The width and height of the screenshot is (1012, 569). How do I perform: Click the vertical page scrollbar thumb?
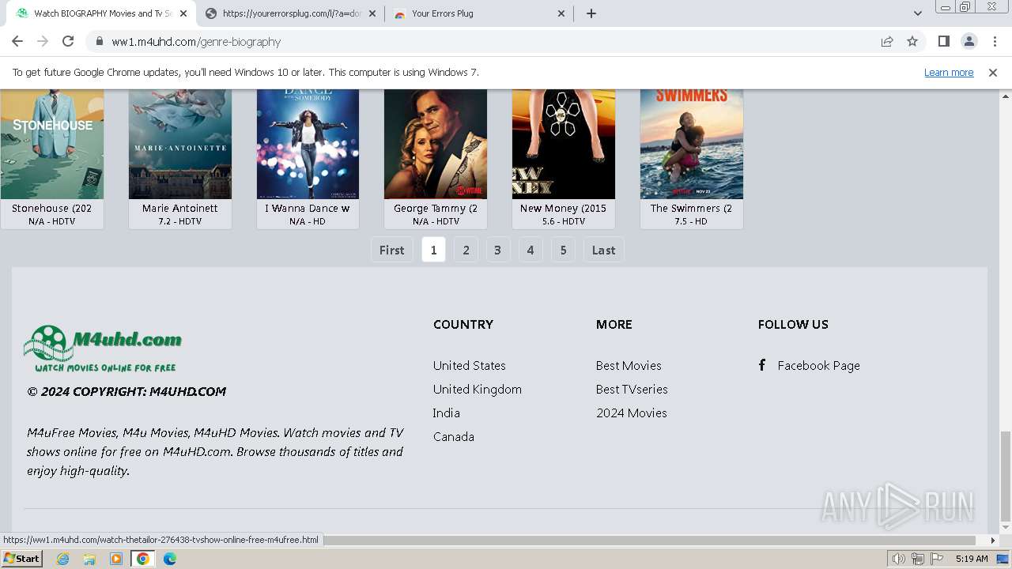(1005, 477)
